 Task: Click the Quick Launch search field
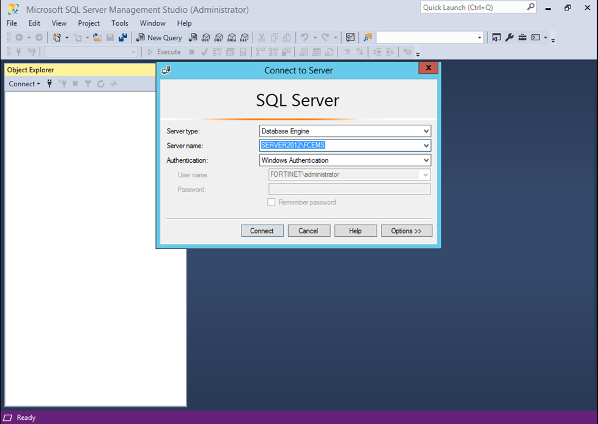click(473, 7)
